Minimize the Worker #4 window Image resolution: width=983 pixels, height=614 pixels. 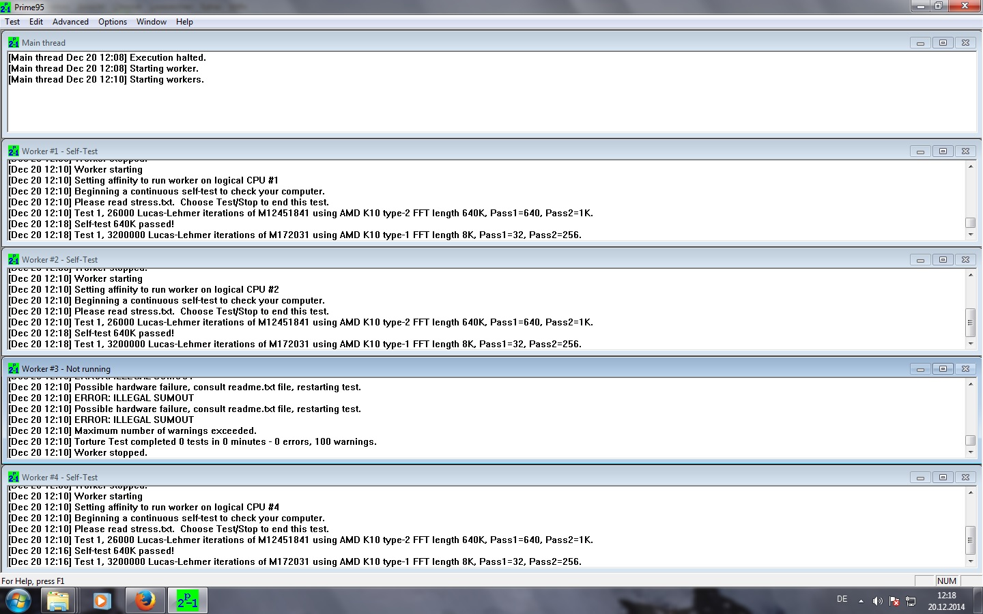click(920, 477)
